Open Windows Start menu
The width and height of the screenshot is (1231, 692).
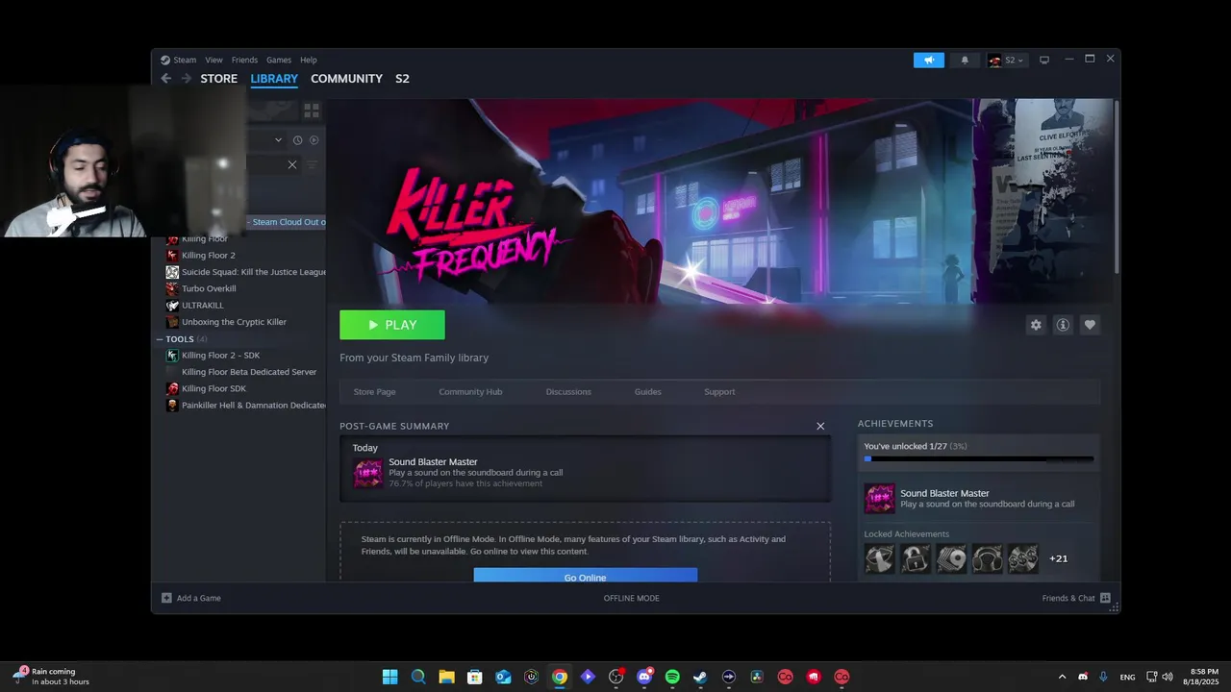[x=389, y=677]
